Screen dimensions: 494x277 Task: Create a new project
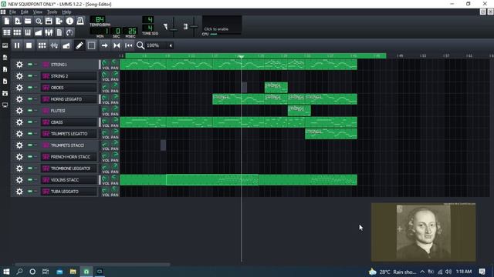[x=7, y=21]
